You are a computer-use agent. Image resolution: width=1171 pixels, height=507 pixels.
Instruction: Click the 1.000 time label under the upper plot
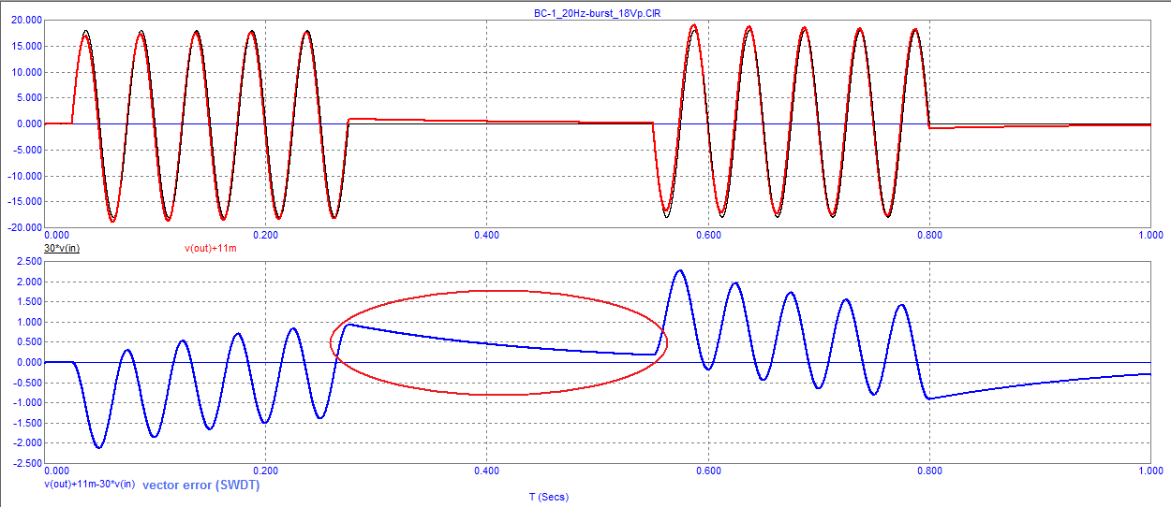1150,237
